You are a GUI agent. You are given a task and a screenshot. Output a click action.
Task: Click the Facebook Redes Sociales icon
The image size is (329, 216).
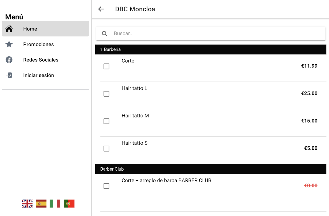(9, 60)
